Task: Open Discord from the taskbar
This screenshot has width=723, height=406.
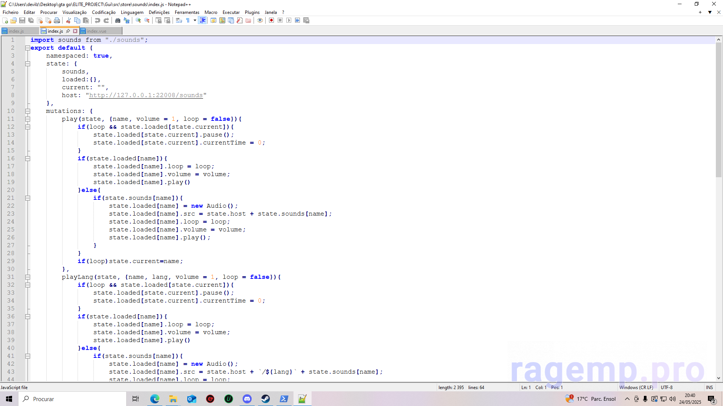Action: pos(247,399)
